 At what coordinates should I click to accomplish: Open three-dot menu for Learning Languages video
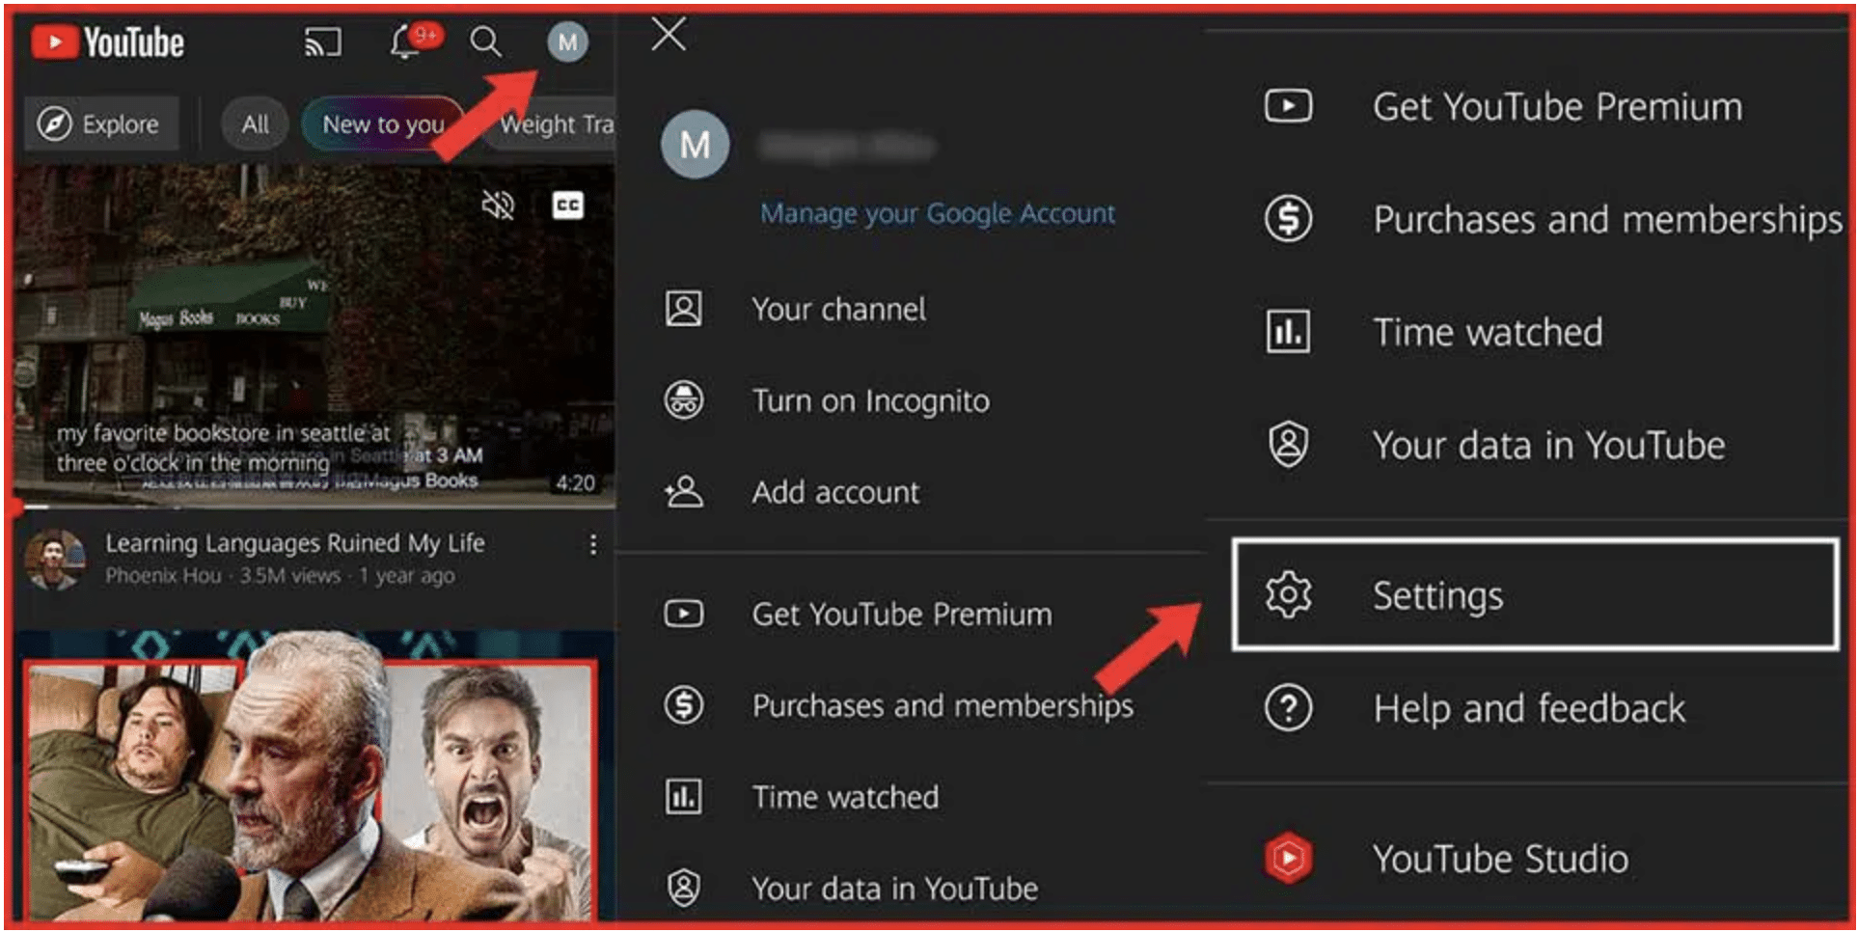coord(592,545)
